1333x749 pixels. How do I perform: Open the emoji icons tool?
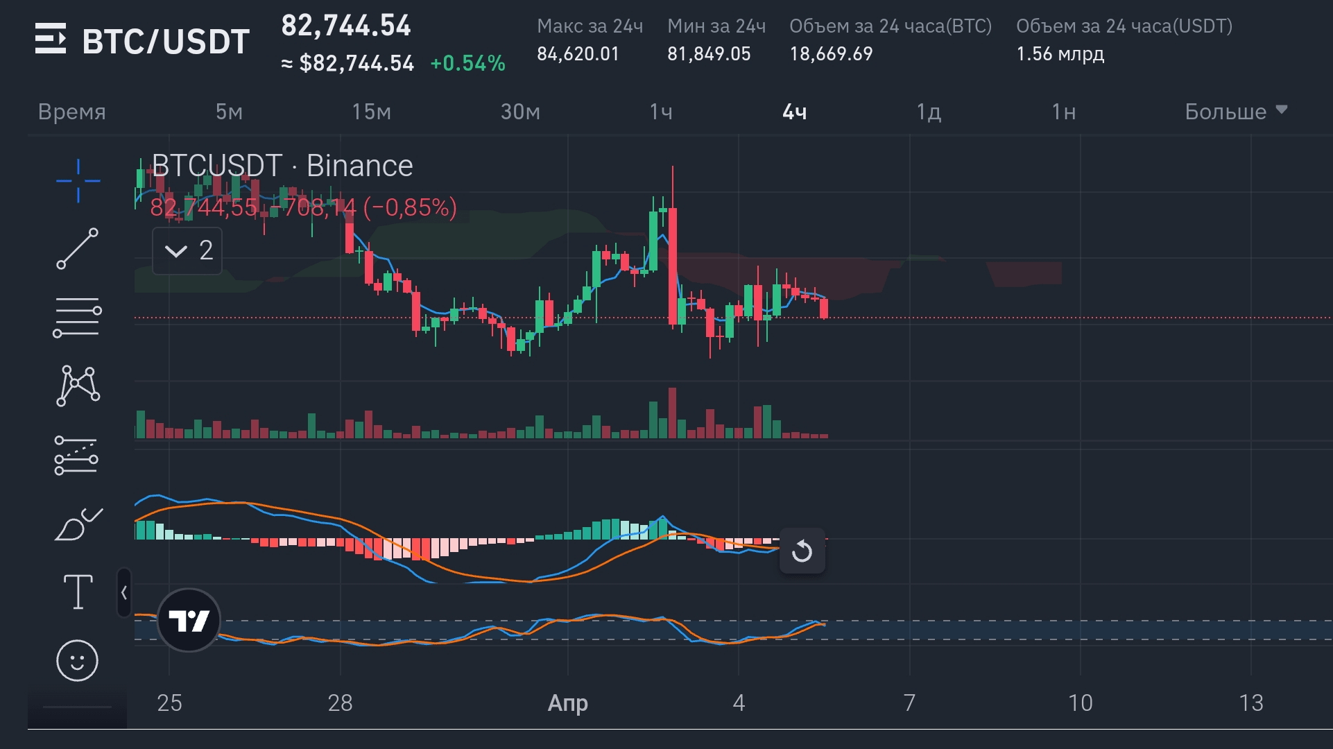tap(77, 660)
